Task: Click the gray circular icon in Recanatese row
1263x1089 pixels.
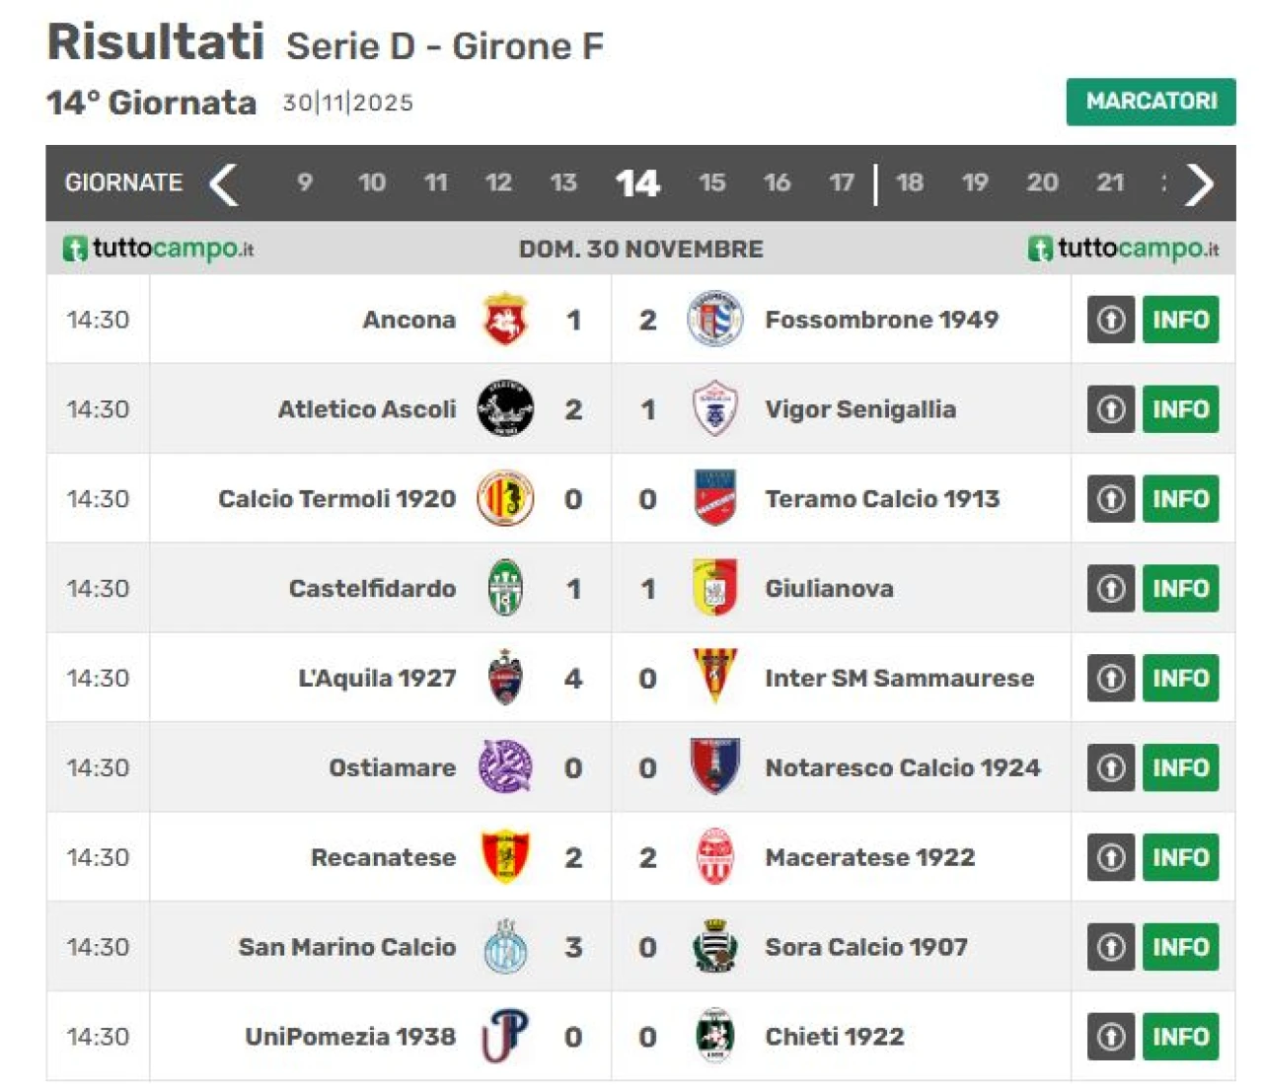Action: [1111, 857]
